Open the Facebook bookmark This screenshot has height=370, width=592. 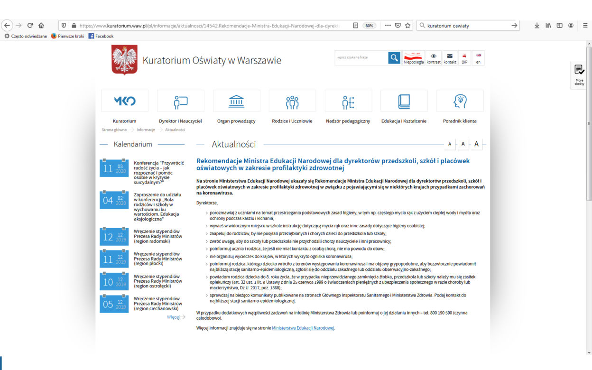[101, 36]
